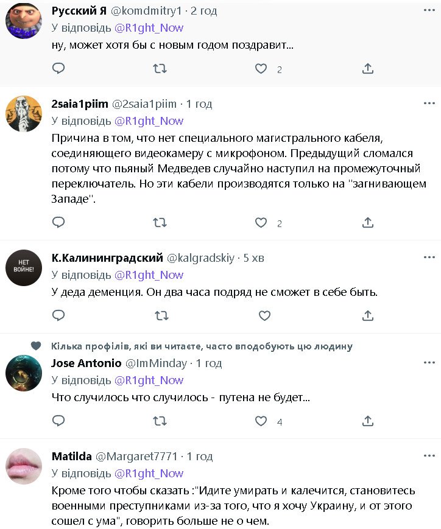
Task: Open more options for Matilda's tweet
Action: (x=429, y=456)
